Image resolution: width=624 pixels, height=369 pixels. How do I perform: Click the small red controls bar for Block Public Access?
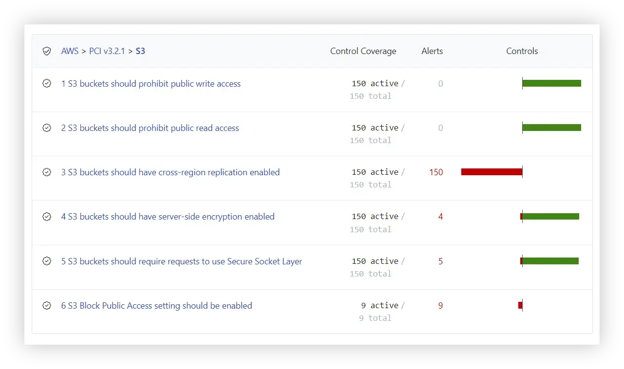pos(520,305)
